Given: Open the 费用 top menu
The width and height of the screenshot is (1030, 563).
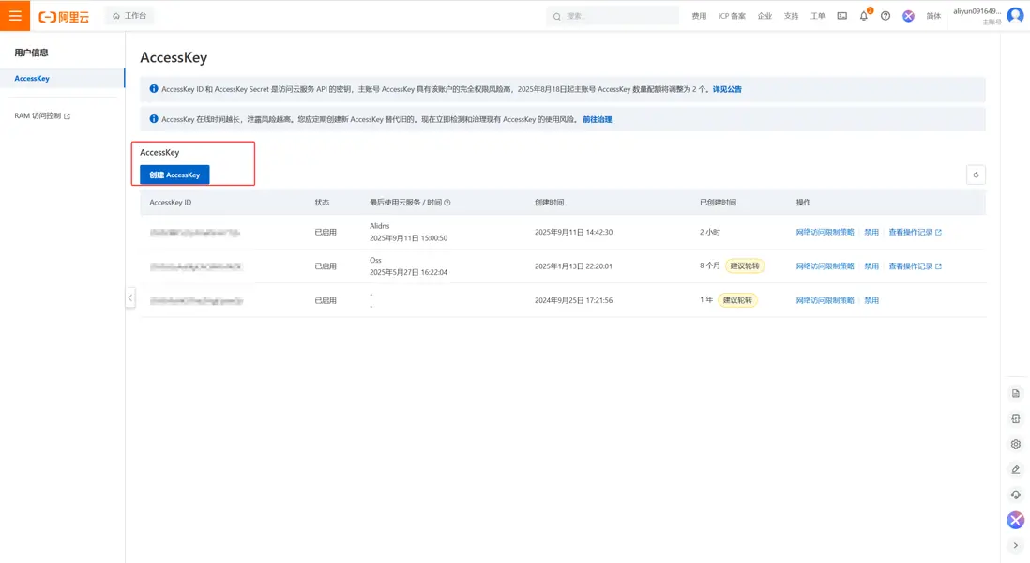Looking at the screenshot, I should 699,16.
